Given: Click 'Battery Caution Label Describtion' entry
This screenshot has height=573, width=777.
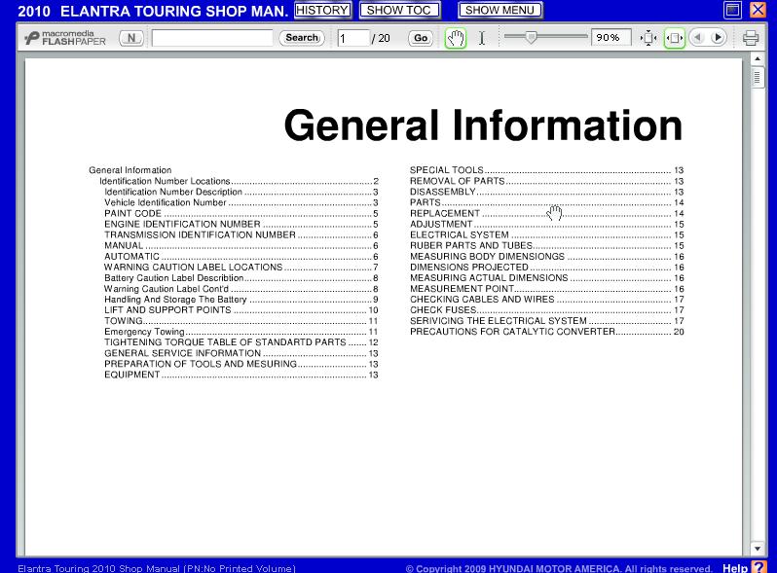Looking at the screenshot, I should click(x=240, y=278).
